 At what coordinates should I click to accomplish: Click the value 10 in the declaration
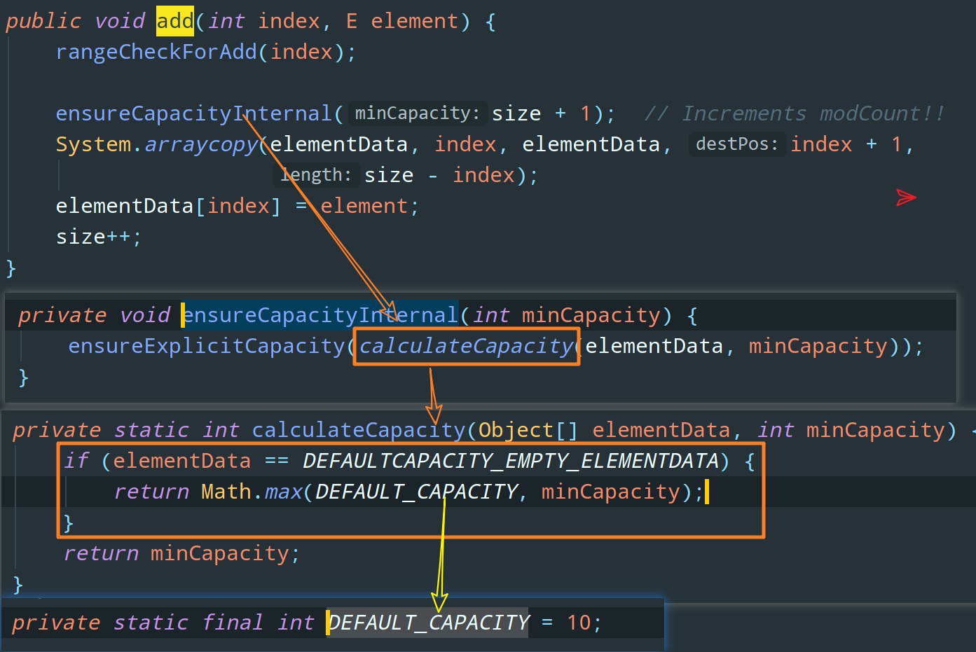click(x=579, y=623)
